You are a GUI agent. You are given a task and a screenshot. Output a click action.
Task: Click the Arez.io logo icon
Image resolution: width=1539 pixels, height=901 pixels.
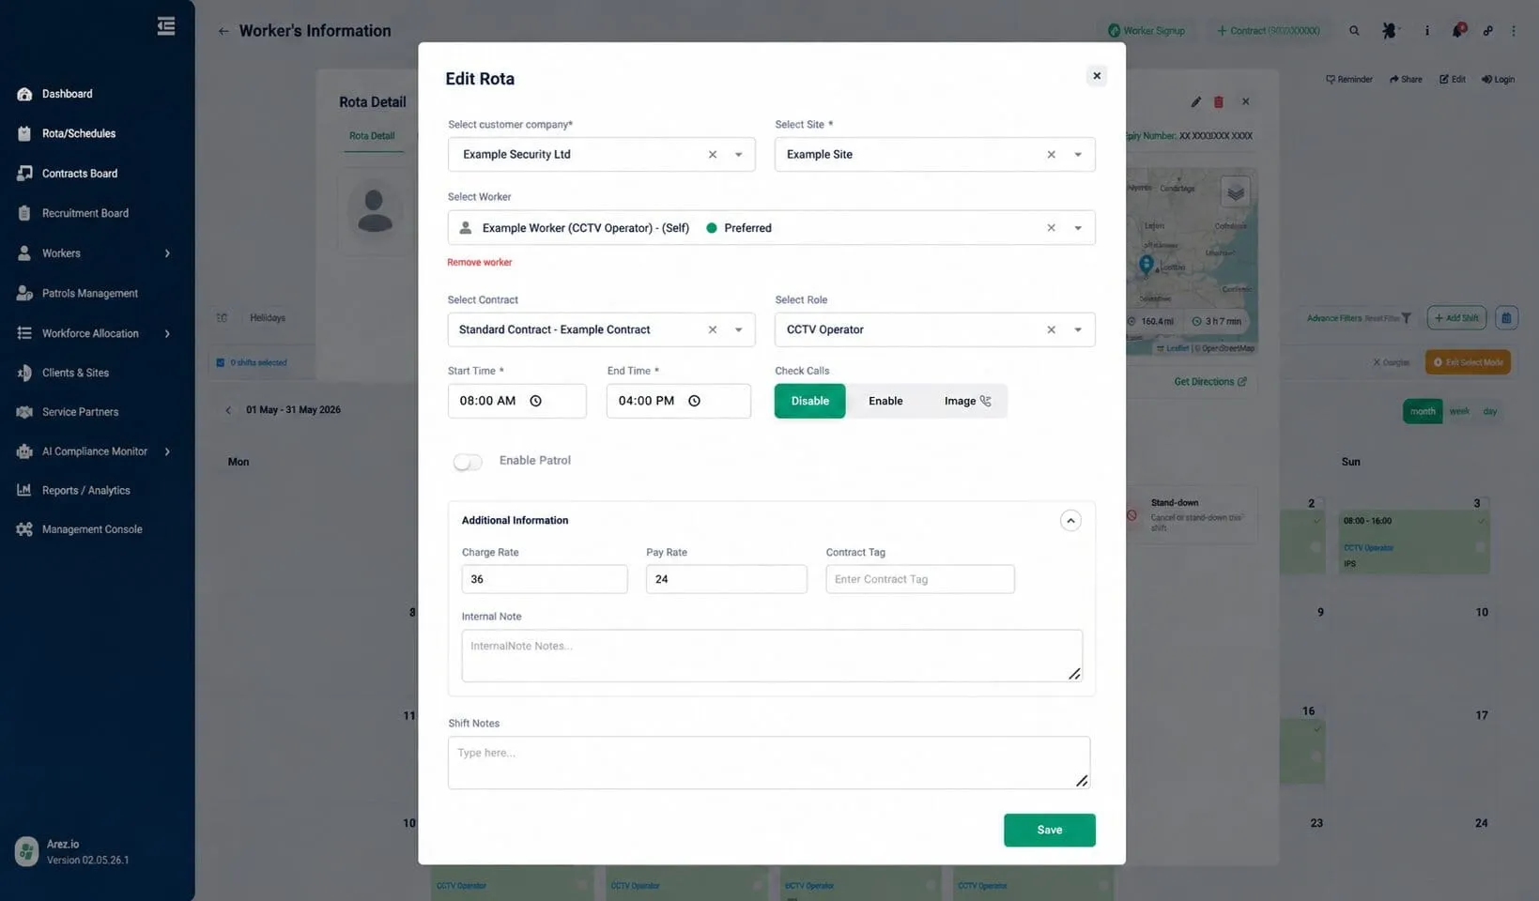point(26,851)
